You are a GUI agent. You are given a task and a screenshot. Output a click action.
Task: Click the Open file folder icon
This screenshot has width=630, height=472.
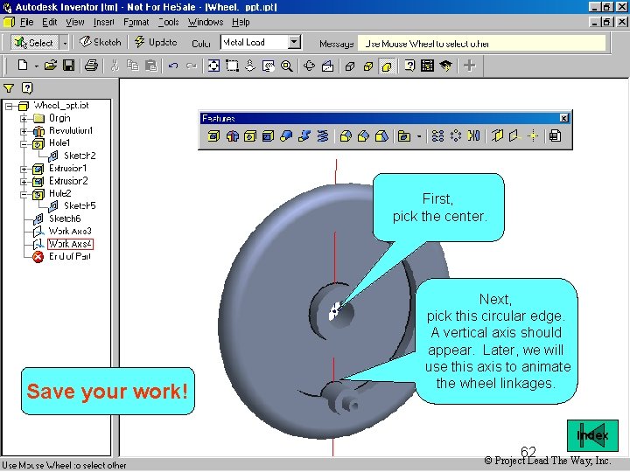point(51,66)
